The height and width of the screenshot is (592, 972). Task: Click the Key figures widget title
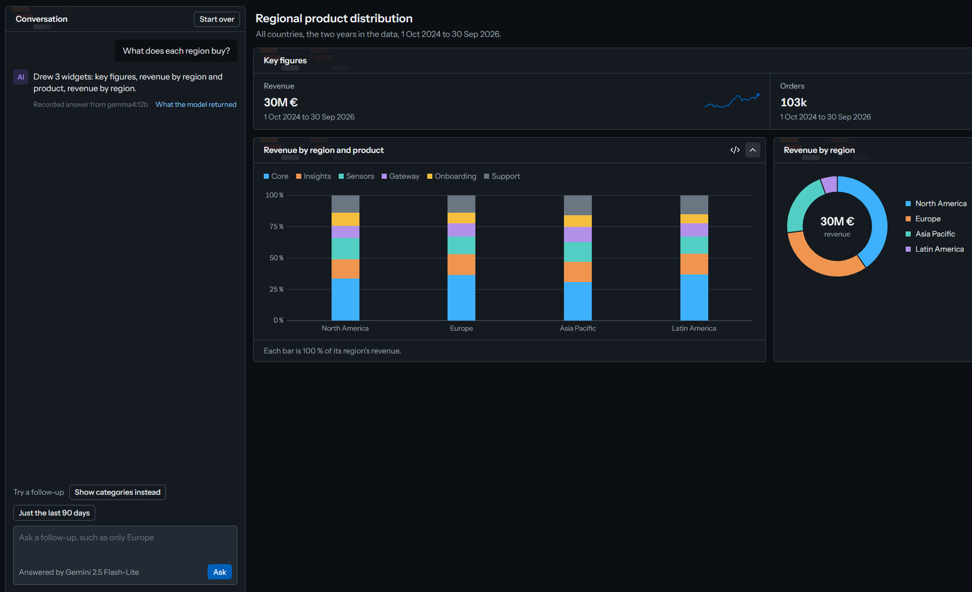point(285,60)
